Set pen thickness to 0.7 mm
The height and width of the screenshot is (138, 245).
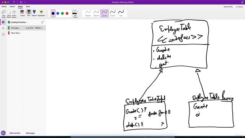(113, 13)
